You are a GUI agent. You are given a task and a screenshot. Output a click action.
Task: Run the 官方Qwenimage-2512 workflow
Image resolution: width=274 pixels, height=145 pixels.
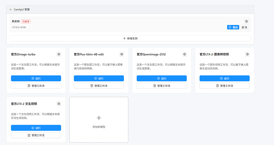162,78
